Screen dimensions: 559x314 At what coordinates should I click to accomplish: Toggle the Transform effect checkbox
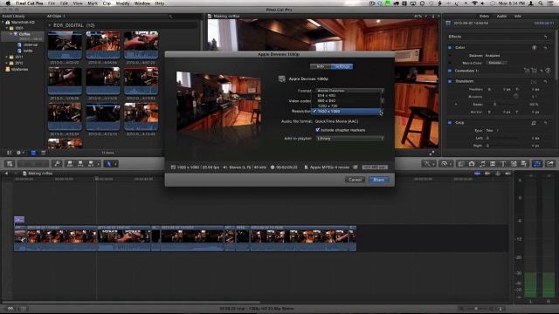(x=450, y=81)
